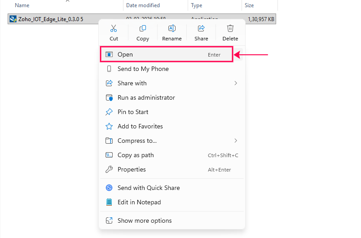Click the 1,30,957 KB size cell

coord(261,19)
